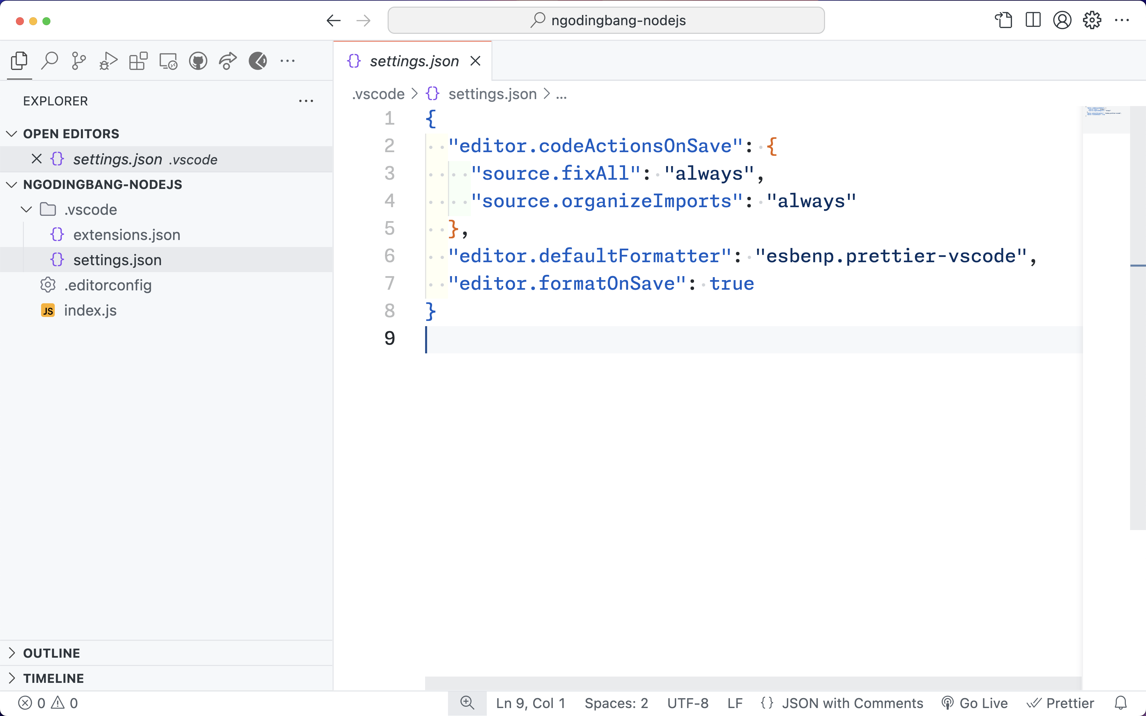The image size is (1146, 716).
Task: Open the Run and Debug view icon
Action: (108, 61)
